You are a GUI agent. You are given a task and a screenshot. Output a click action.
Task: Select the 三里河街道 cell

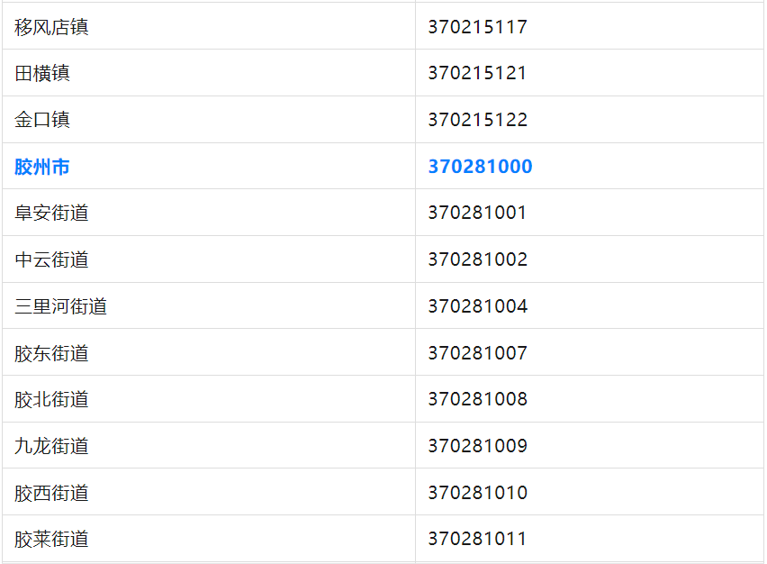tap(60, 306)
